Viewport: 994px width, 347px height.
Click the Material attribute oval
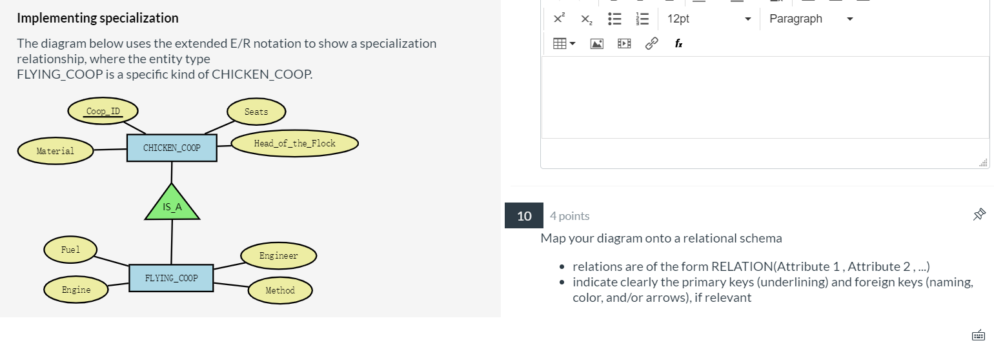[x=56, y=151]
